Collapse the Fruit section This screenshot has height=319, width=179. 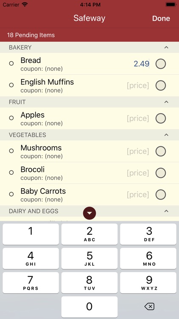point(166,102)
